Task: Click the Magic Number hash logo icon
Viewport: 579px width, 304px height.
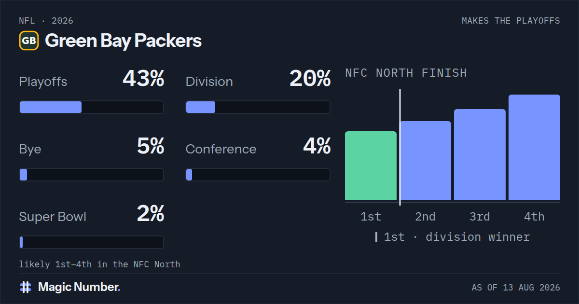Action: point(26,288)
